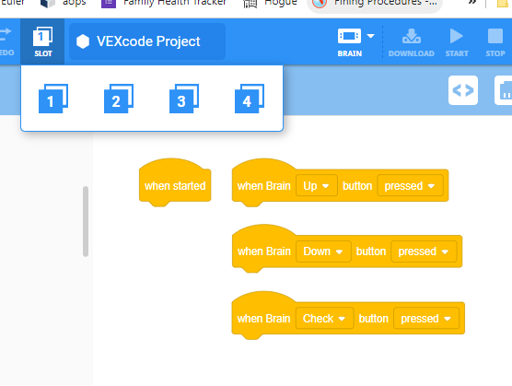Change pressed option on Check block
The height and width of the screenshot is (386, 512).
426,319
